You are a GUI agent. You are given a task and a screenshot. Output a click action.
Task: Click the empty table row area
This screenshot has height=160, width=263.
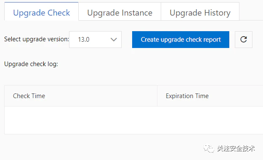(134, 120)
